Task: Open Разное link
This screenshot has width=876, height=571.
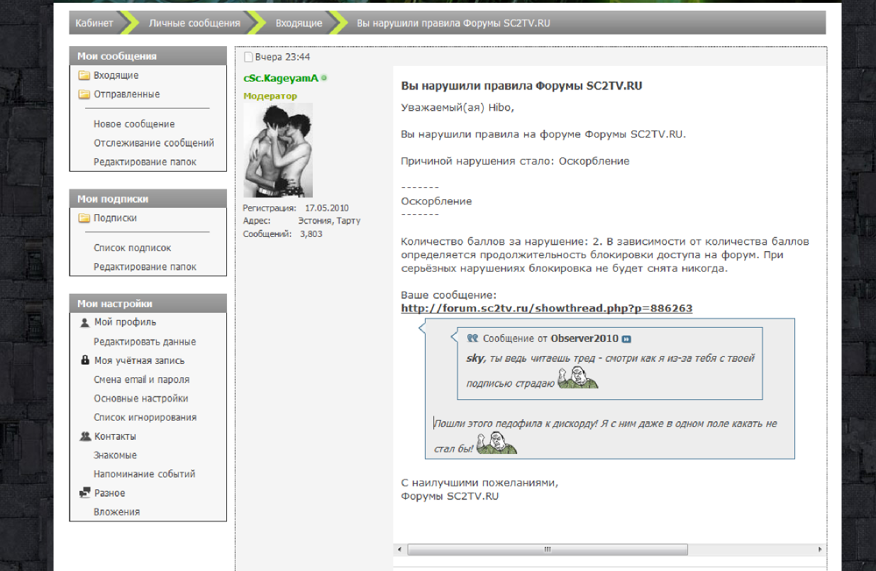Action: 109,493
